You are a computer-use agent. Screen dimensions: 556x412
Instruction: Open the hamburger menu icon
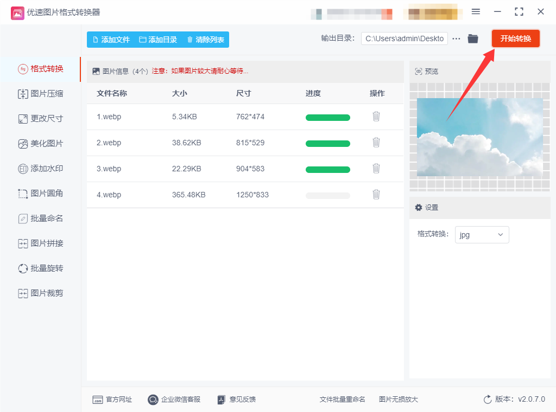(x=476, y=12)
